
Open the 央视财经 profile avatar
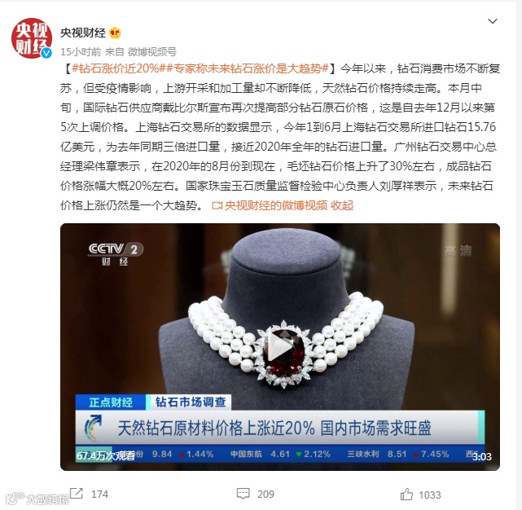pos(32,38)
